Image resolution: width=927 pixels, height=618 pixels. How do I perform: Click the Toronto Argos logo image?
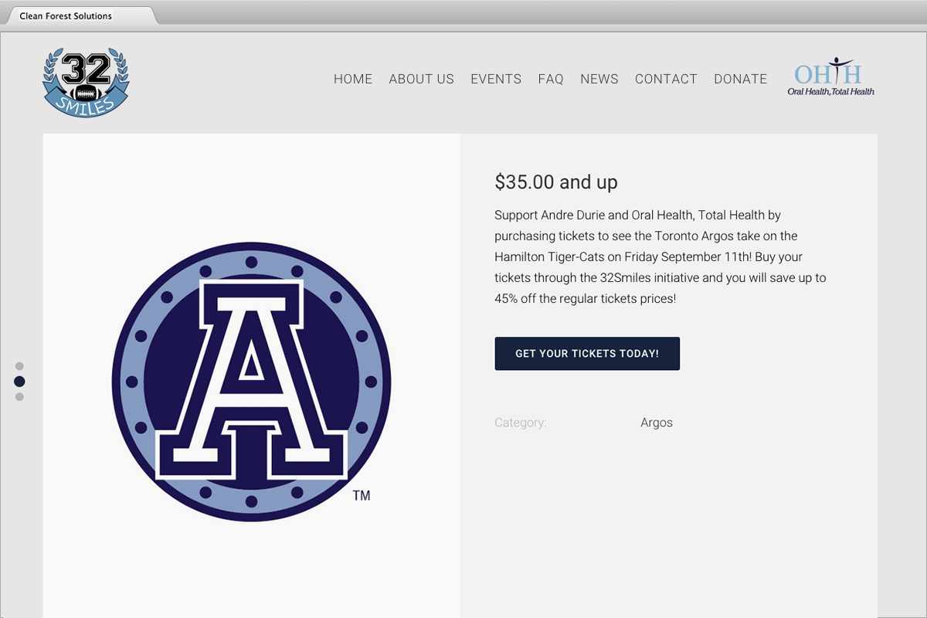(x=251, y=382)
